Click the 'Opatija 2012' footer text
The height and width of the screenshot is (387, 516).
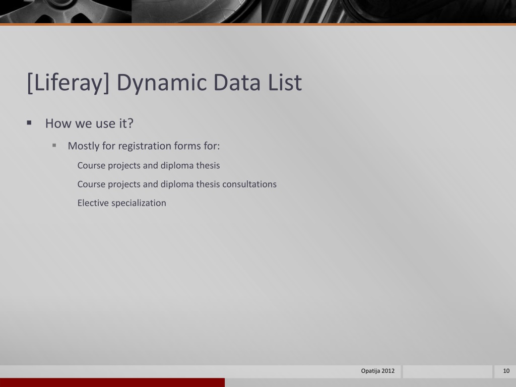[378, 371]
